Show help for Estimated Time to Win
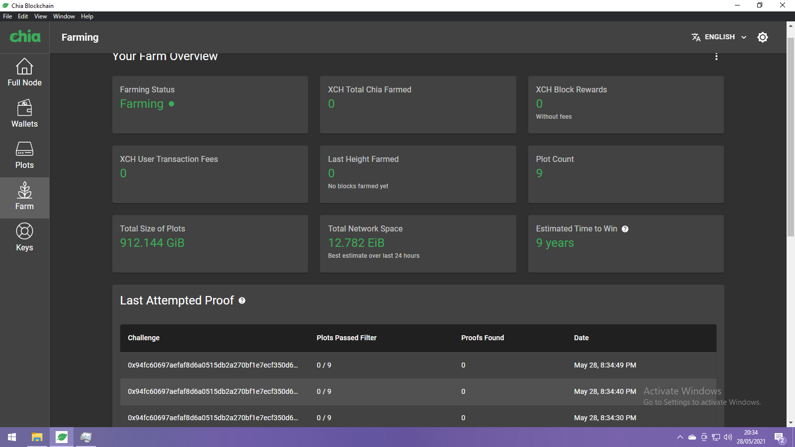This screenshot has width=795, height=447. click(x=625, y=229)
